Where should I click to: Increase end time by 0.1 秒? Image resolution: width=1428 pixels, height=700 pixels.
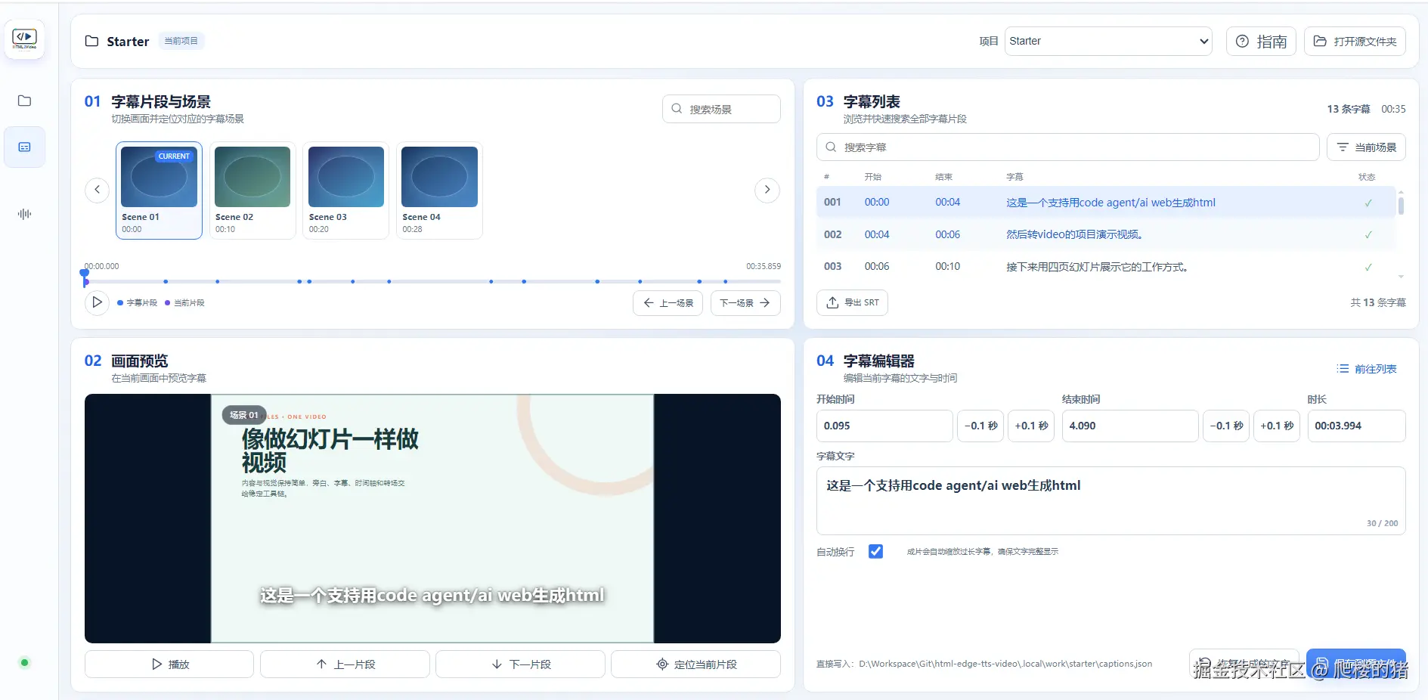click(x=1277, y=426)
